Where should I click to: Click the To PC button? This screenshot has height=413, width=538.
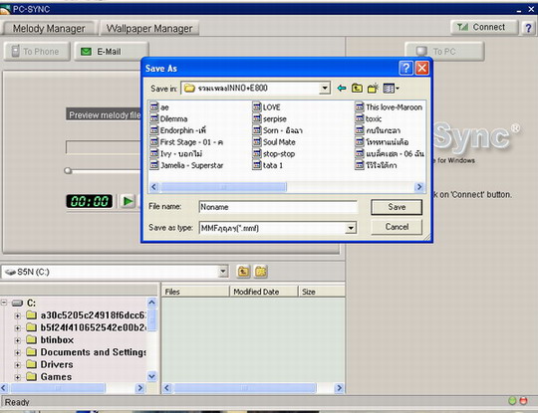pos(444,52)
